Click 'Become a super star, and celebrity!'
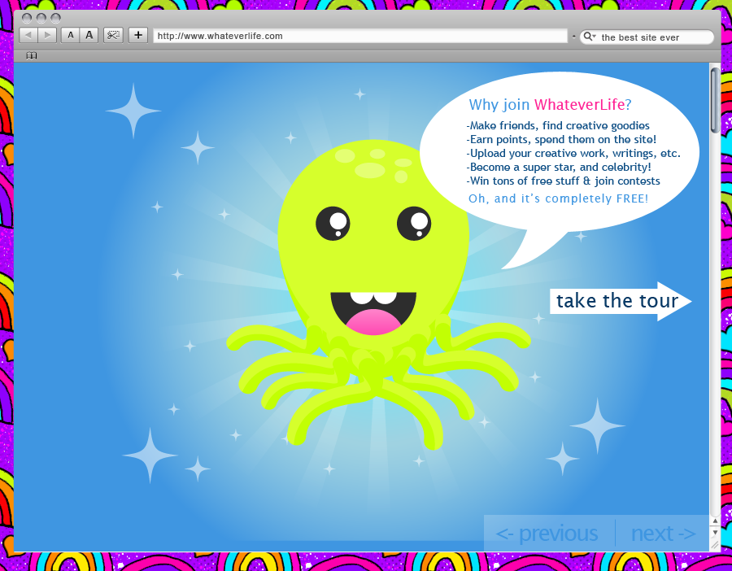The image size is (732, 571). 558,167
